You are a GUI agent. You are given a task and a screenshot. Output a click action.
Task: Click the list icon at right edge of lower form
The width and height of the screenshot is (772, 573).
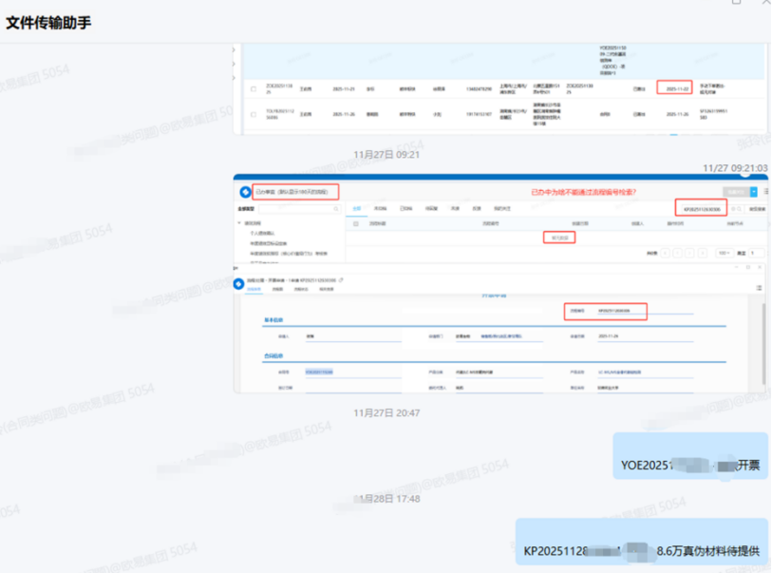pos(759,287)
